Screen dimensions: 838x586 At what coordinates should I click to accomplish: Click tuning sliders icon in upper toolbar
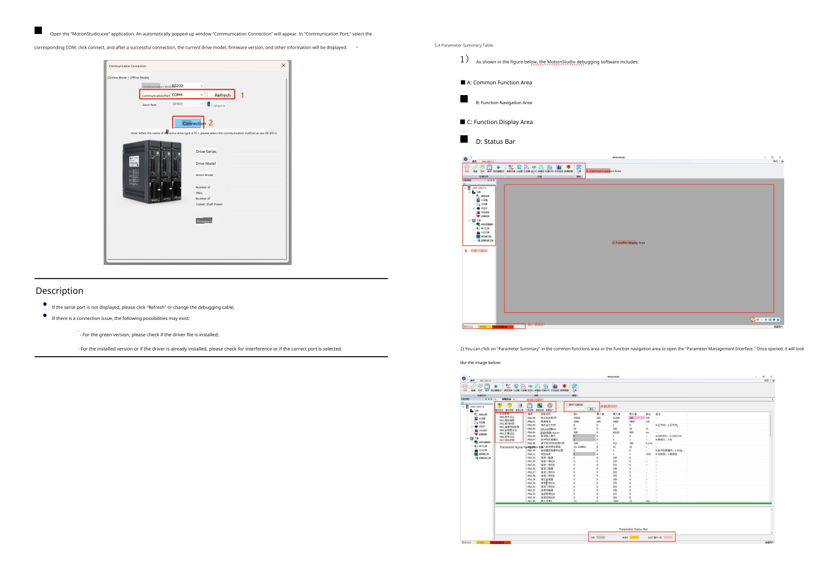[x=541, y=167]
